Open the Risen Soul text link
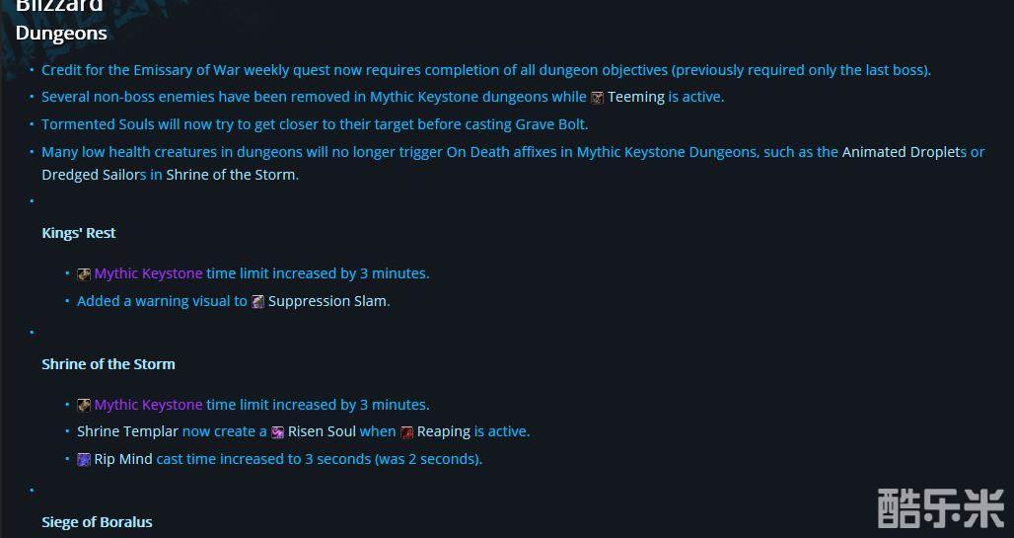 click(321, 431)
